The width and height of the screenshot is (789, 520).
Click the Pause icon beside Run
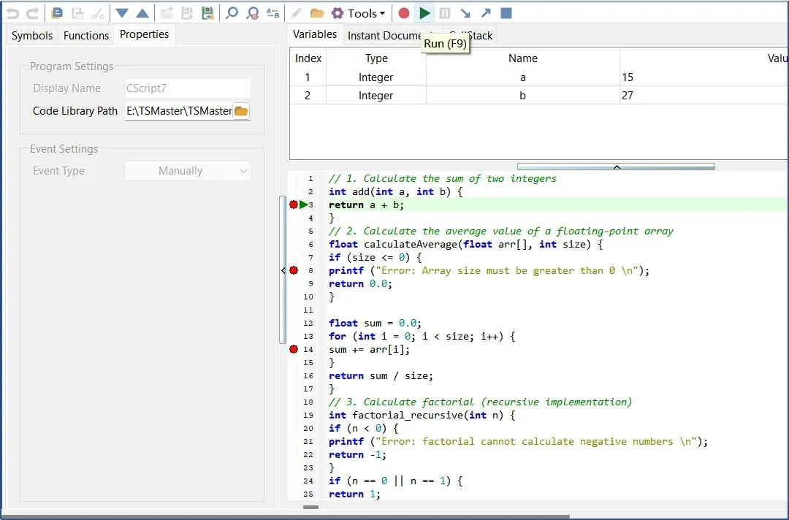tap(445, 14)
